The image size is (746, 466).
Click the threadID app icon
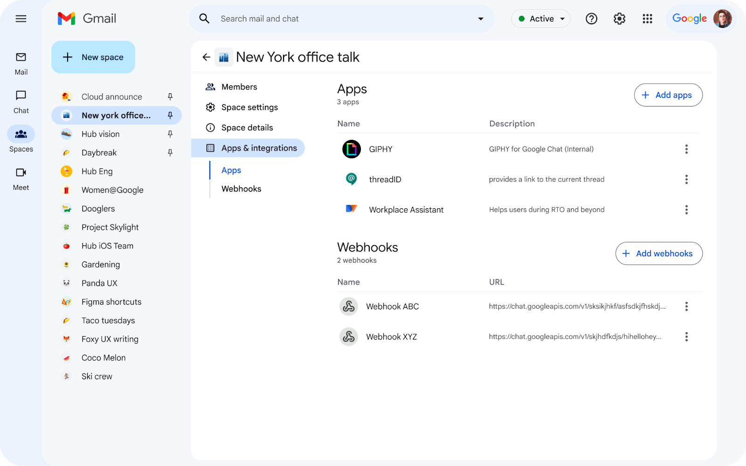click(352, 179)
